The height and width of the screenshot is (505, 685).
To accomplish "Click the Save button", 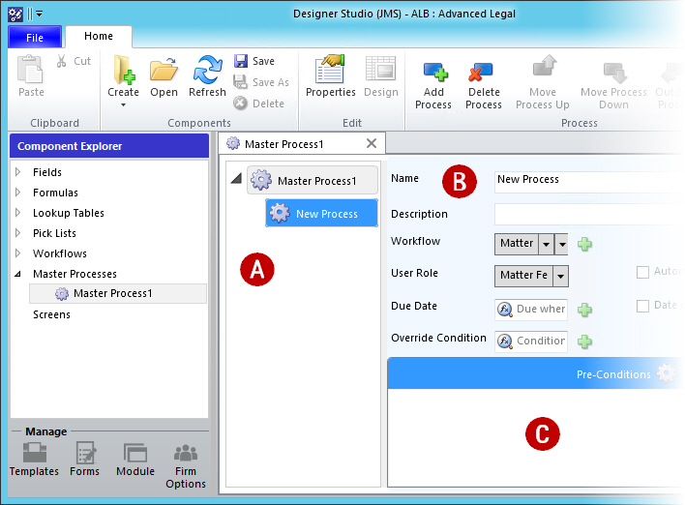I will coord(254,61).
